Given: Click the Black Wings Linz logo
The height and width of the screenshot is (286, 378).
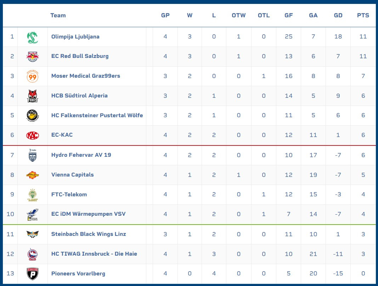Looking at the screenshot, I should coord(33,234).
